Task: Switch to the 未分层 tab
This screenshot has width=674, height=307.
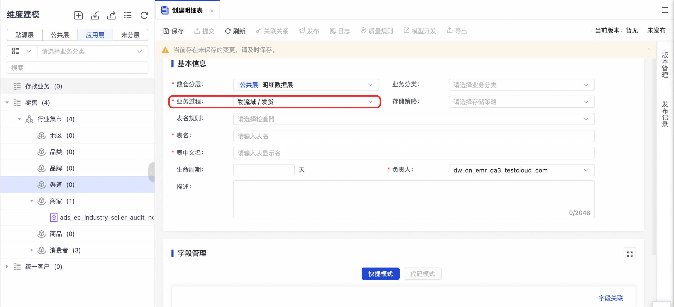Action: pos(130,35)
